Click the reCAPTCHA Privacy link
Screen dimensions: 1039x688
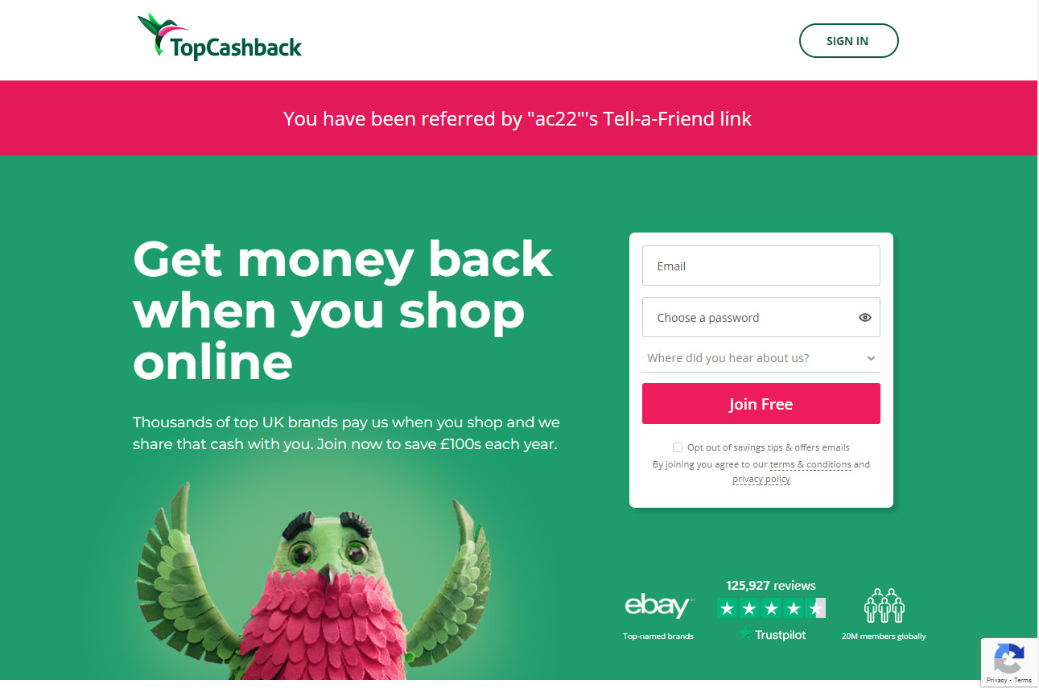[996, 680]
